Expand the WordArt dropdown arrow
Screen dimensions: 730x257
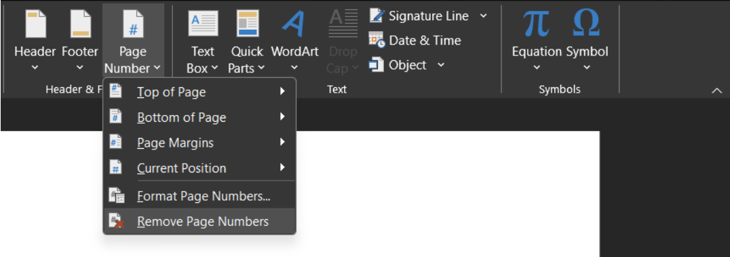[294, 68]
